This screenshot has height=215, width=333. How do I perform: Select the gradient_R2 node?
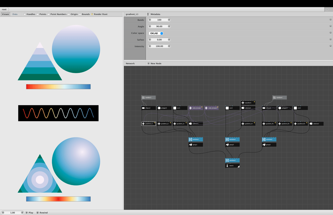285,123
